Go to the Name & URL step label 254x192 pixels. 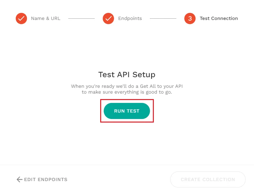click(x=46, y=19)
